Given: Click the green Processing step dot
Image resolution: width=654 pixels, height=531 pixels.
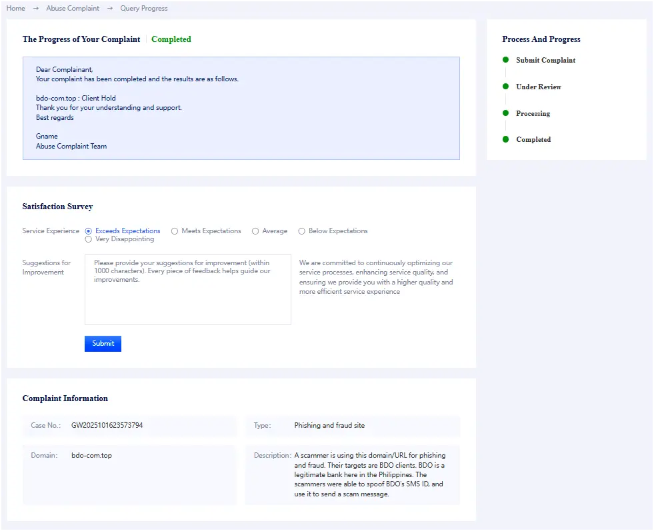Looking at the screenshot, I should (x=505, y=113).
